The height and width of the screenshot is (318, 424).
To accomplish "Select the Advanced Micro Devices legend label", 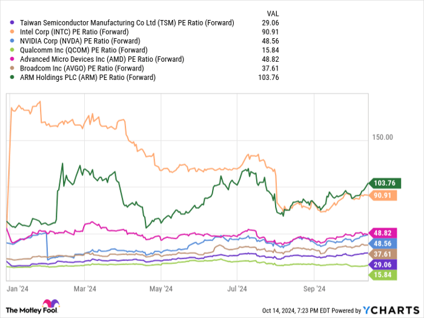I will (102, 59).
